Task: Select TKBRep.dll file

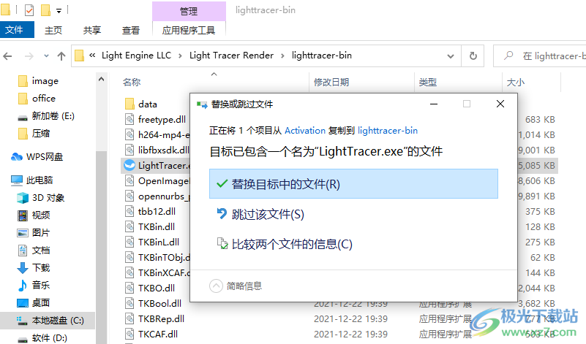Action: pos(161,318)
